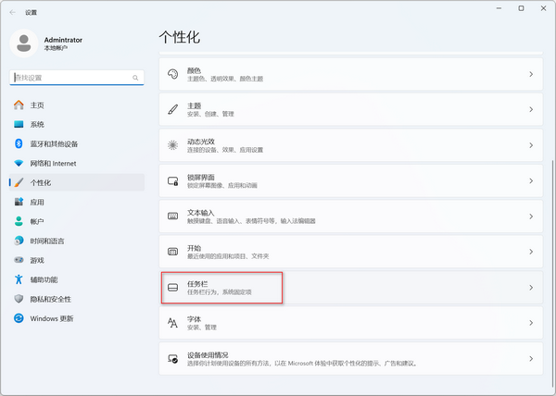Expand the 开始 row chevron

(531, 252)
